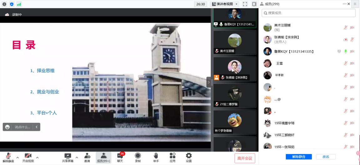The image size is (360, 165).
Task: Click the 共享屏幕 share screen icon
Action: [x=68, y=156]
